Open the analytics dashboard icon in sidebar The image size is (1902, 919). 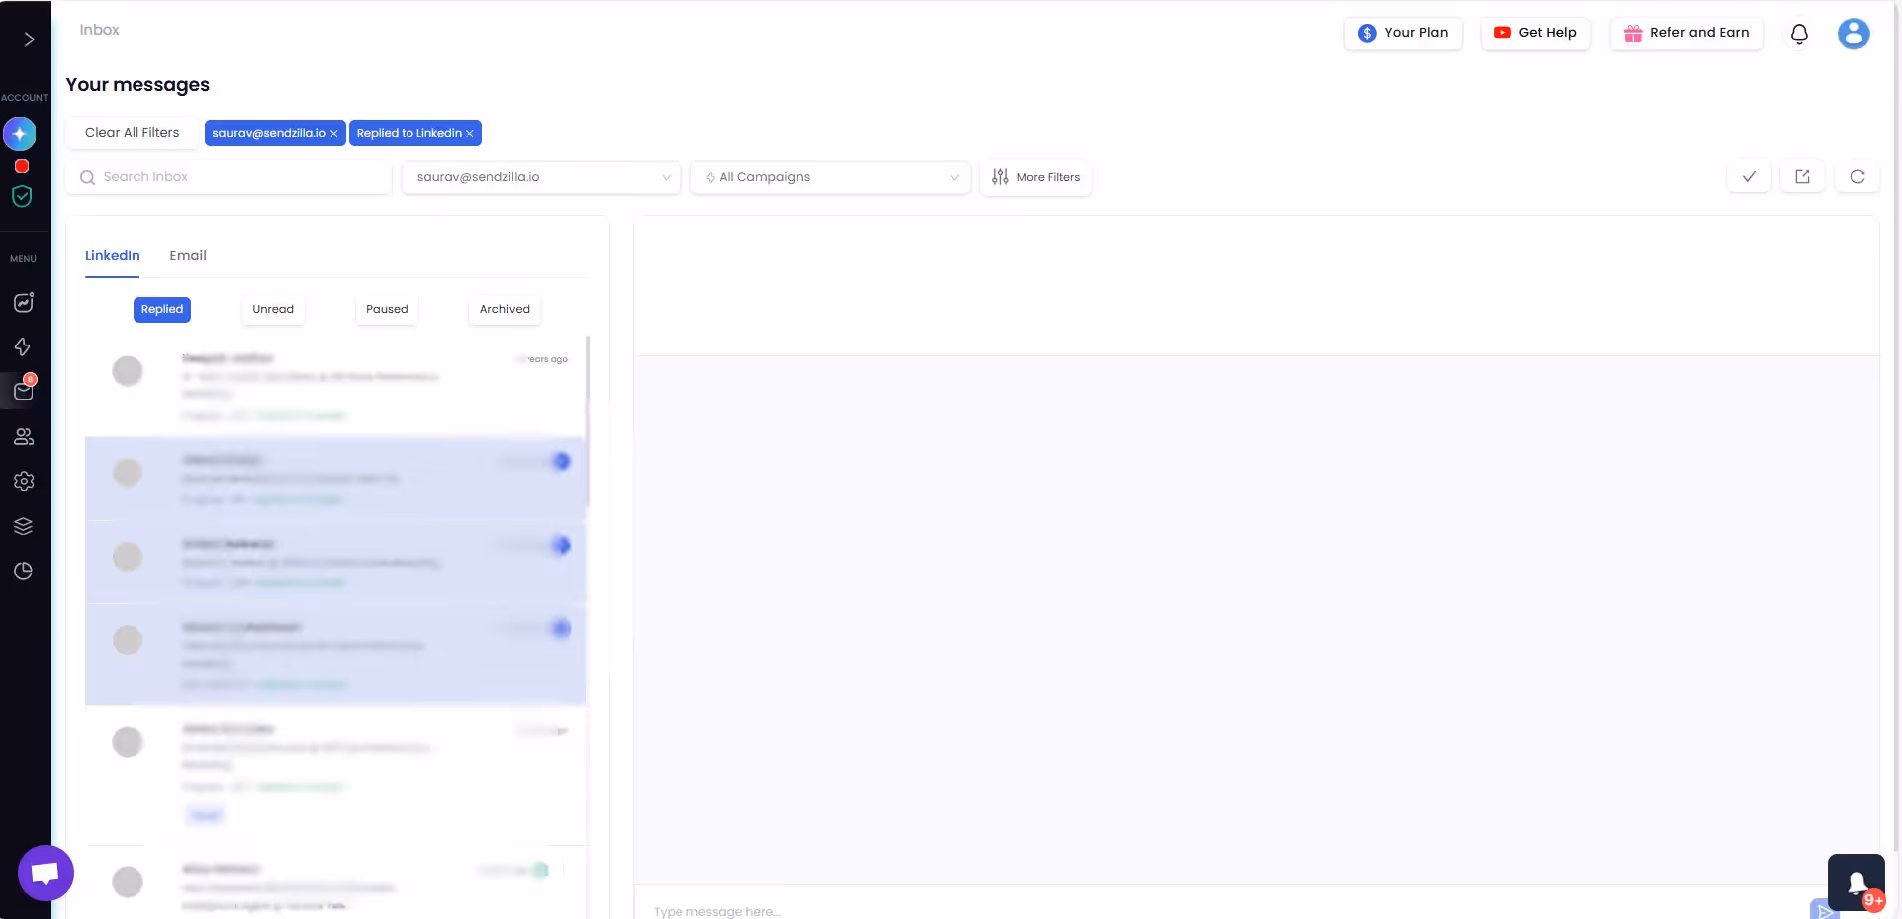point(23,302)
